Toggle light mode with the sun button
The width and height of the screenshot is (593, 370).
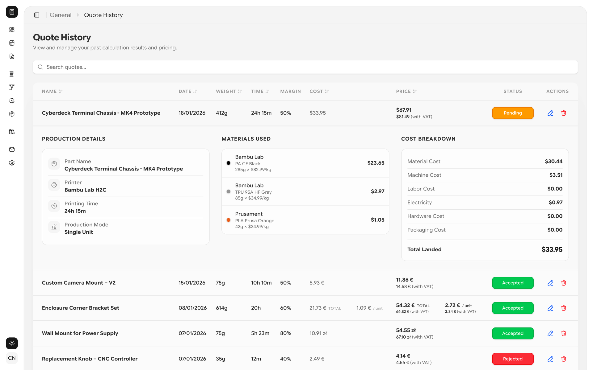(12, 343)
